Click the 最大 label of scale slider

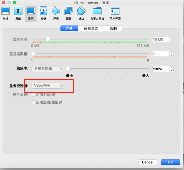[x=146, y=76]
